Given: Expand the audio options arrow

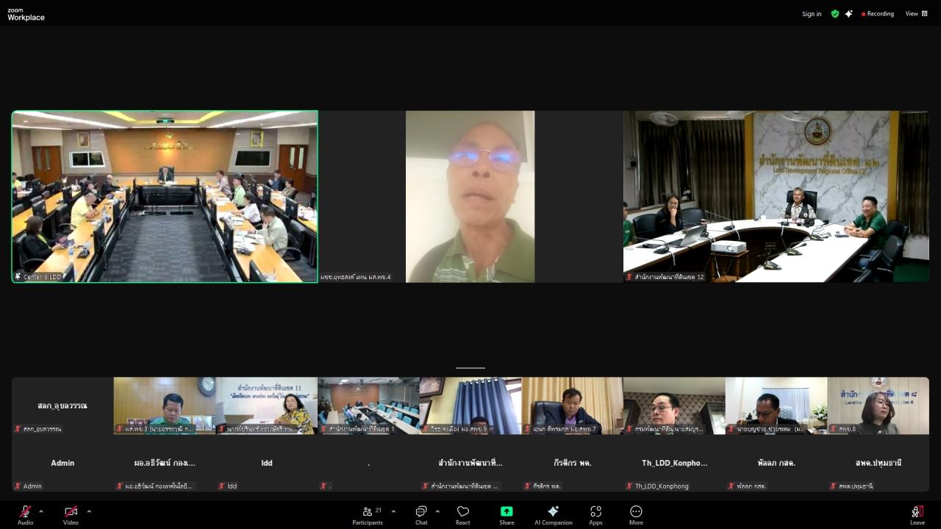Looking at the screenshot, I should [x=41, y=511].
